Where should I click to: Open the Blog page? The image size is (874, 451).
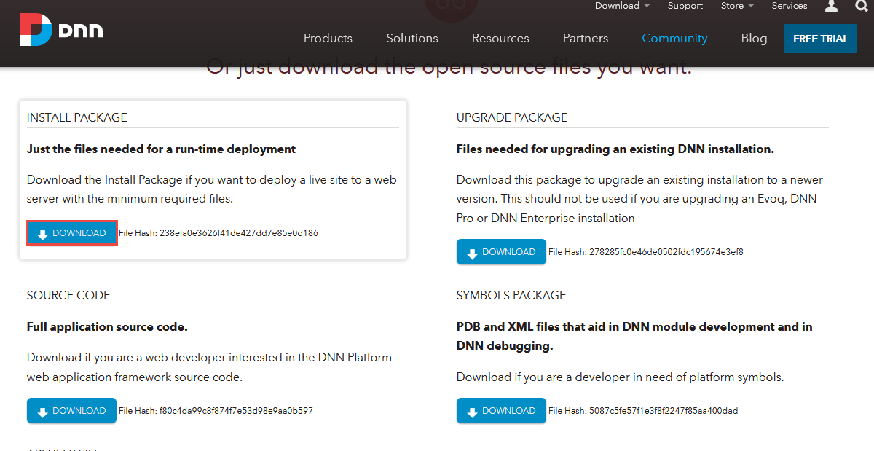point(754,38)
